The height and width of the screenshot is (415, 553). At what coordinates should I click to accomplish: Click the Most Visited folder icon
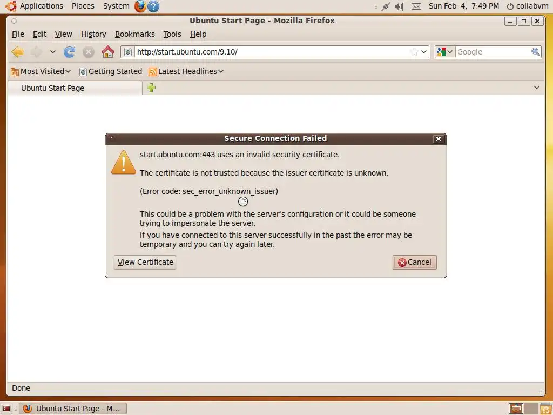(15, 72)
